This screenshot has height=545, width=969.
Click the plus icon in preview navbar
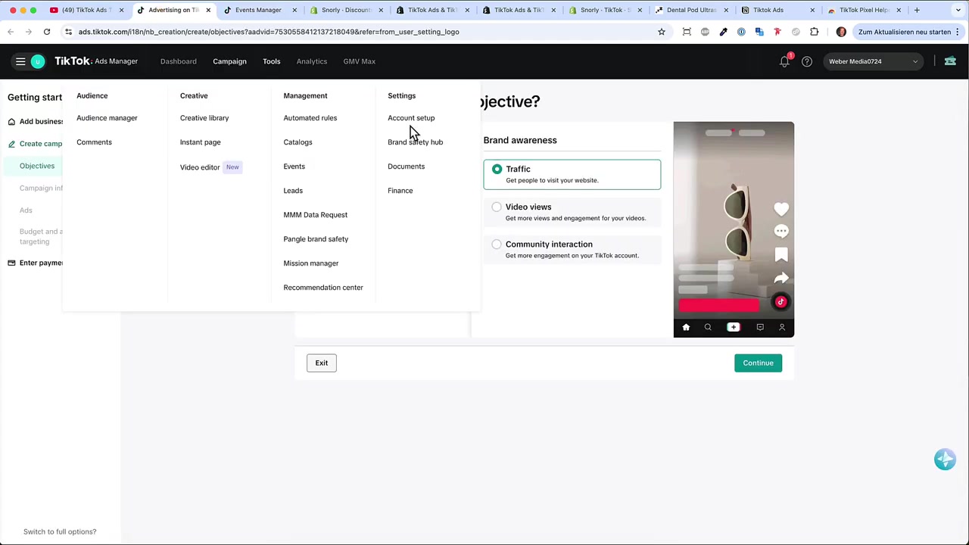[x=733, y=327]
